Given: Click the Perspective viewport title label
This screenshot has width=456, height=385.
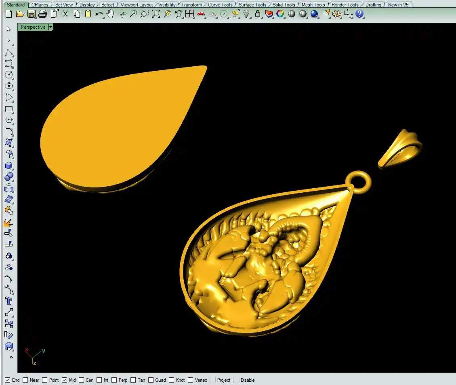Looking at the screenshot, I should (33, 27).
